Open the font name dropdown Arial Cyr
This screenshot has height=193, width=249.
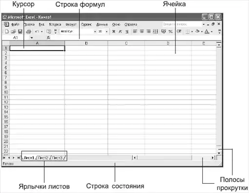pos(95,32)
